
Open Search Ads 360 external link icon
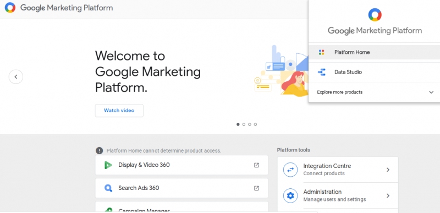256,188
